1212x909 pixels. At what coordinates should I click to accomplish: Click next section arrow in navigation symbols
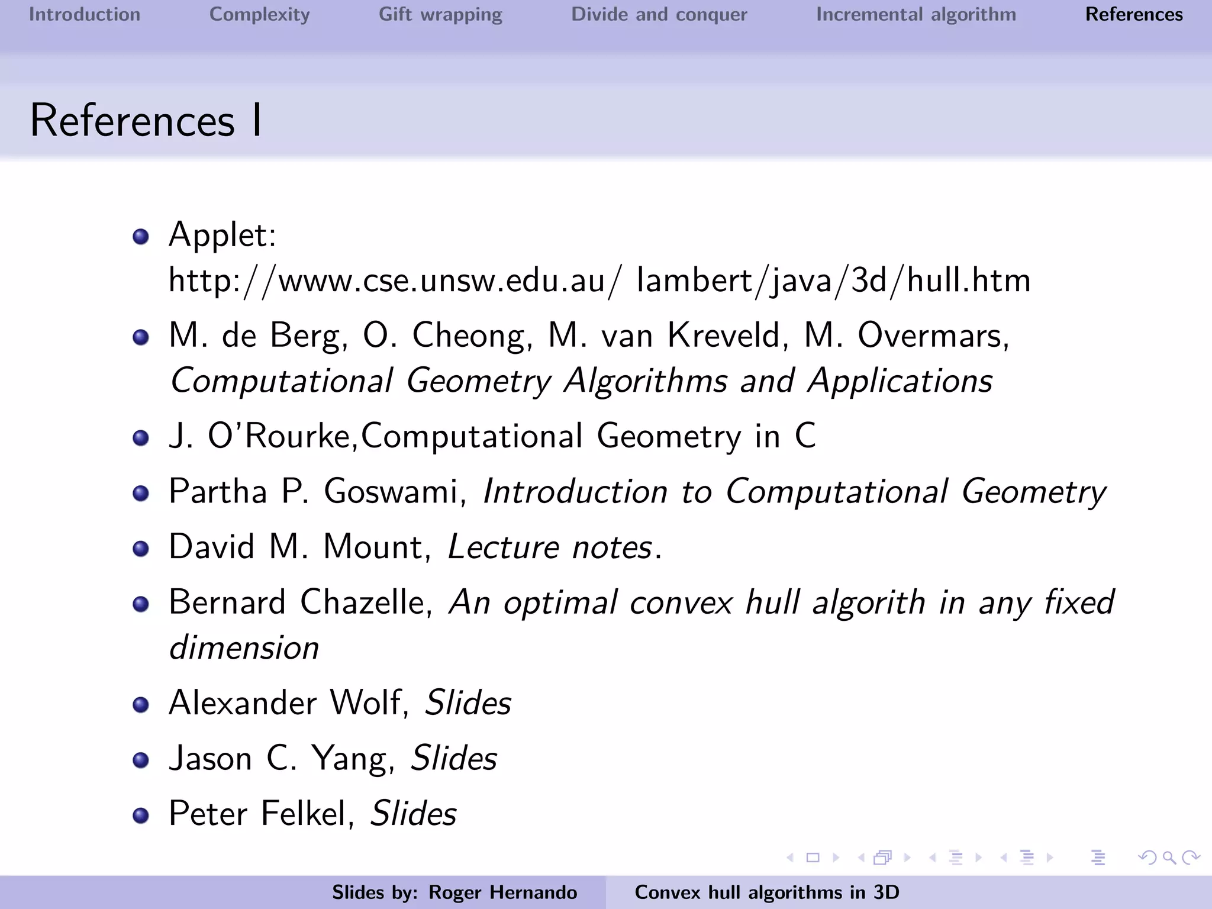click(1050, 858)
